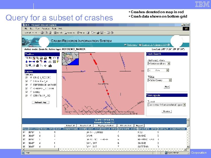Open the Galveston weather related report dropdown
The height and width of the screenshot is (158, 211).
point(184,105)
